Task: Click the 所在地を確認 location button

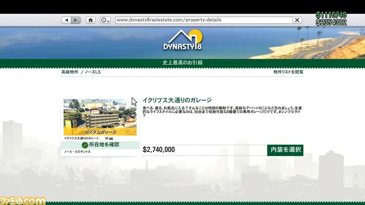Action: [x=100, y=145]
